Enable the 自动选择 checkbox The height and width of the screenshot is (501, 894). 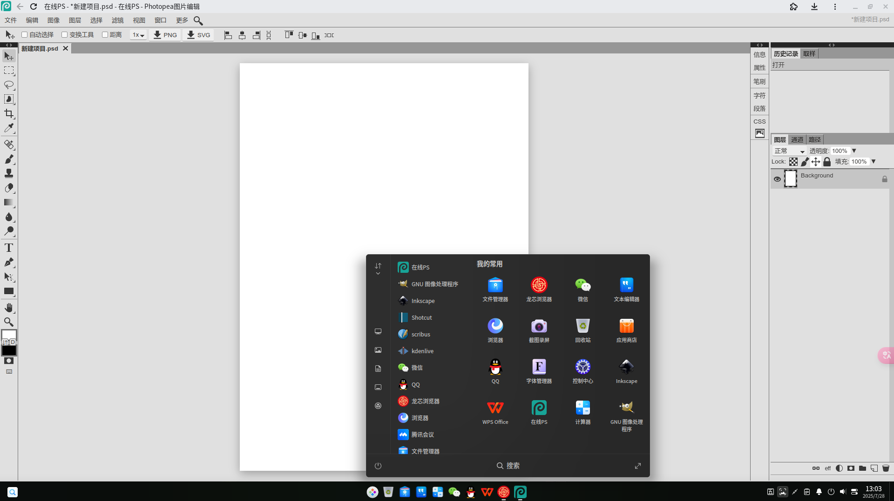(x=25, y=35)
